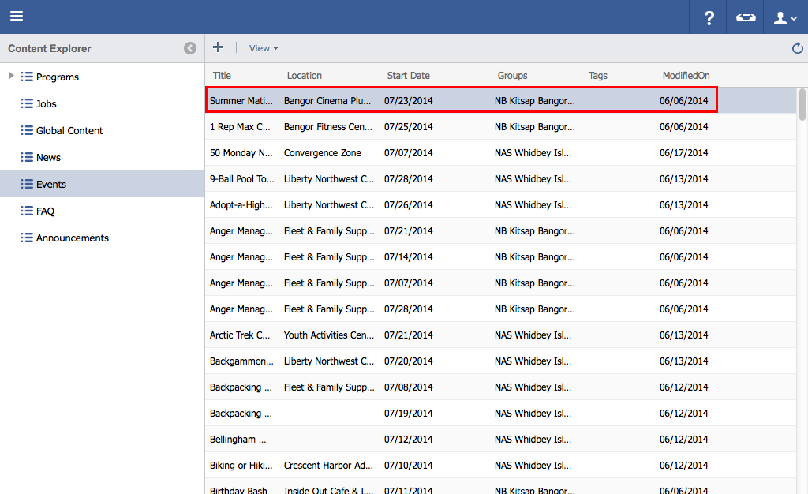Open the News section

[x=48, y=158]
